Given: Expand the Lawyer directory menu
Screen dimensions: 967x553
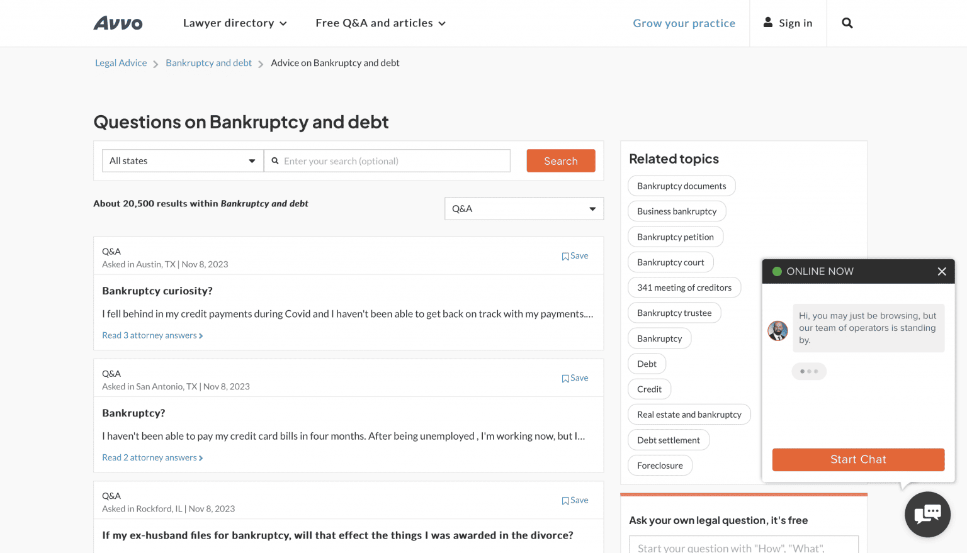Looking at the screenshot, I should 235,23.
